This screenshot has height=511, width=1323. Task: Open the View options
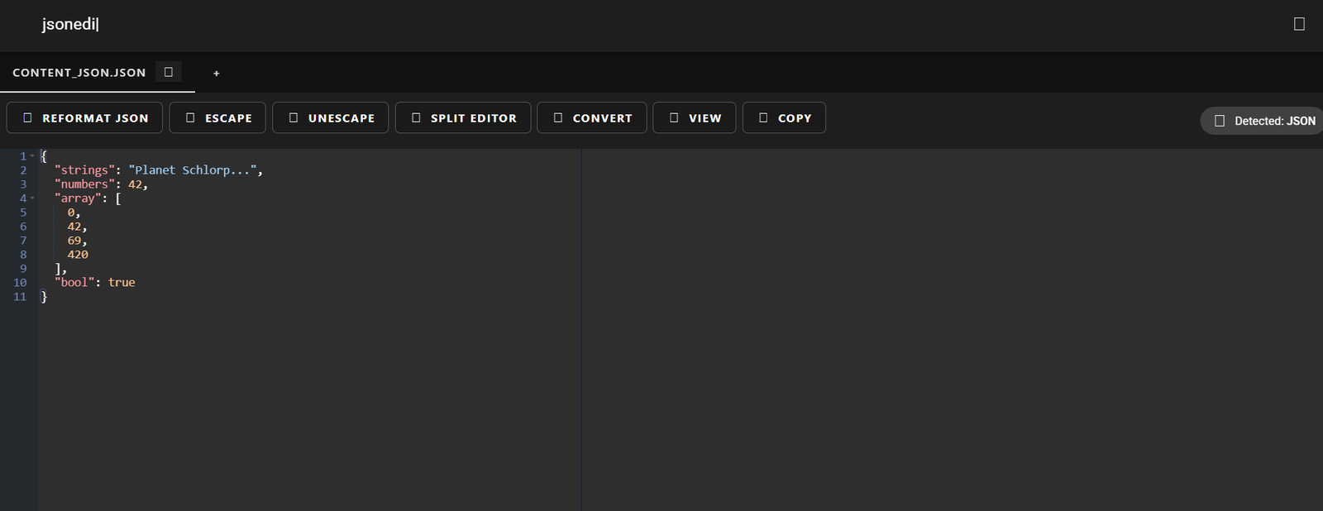694,118
